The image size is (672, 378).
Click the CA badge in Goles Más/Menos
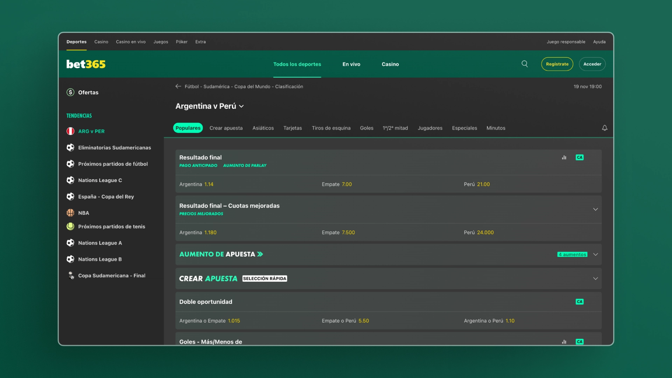tap(580, 342)
